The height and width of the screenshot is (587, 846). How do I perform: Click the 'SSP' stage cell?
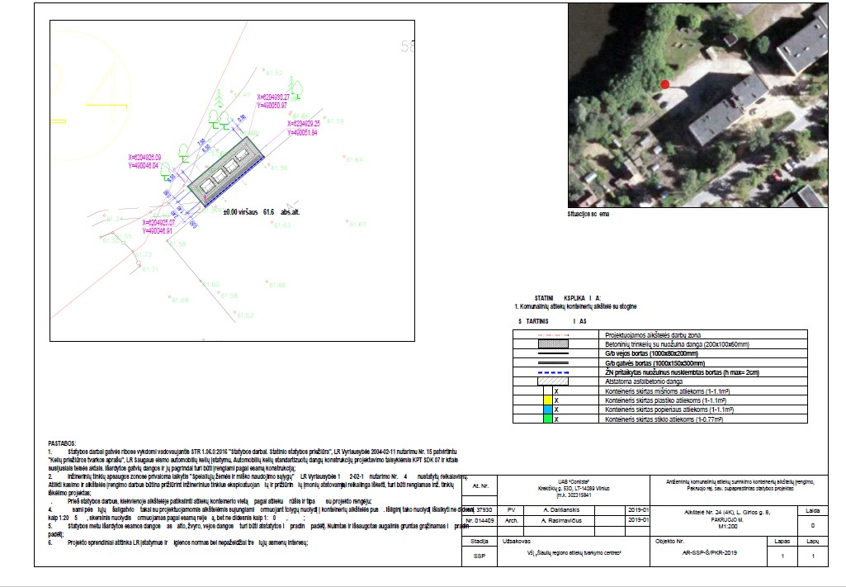(479, 556)
